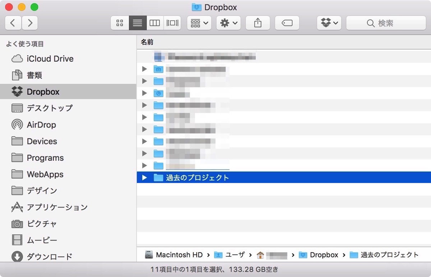Switch to column view

coord(155,23)
